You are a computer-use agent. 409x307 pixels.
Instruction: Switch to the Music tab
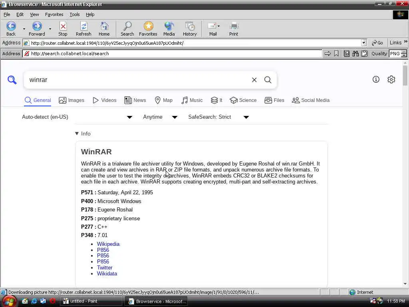(192, 100)
